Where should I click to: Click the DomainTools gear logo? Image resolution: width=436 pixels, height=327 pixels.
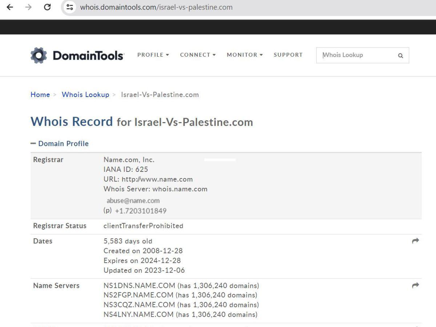[x=39, y=55]
